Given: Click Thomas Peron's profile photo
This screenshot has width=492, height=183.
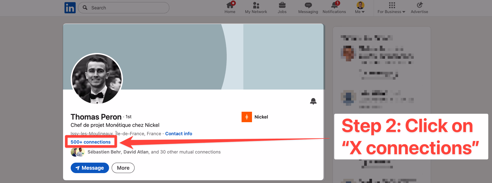Looking at the screenshot, I should pos(97,79).
